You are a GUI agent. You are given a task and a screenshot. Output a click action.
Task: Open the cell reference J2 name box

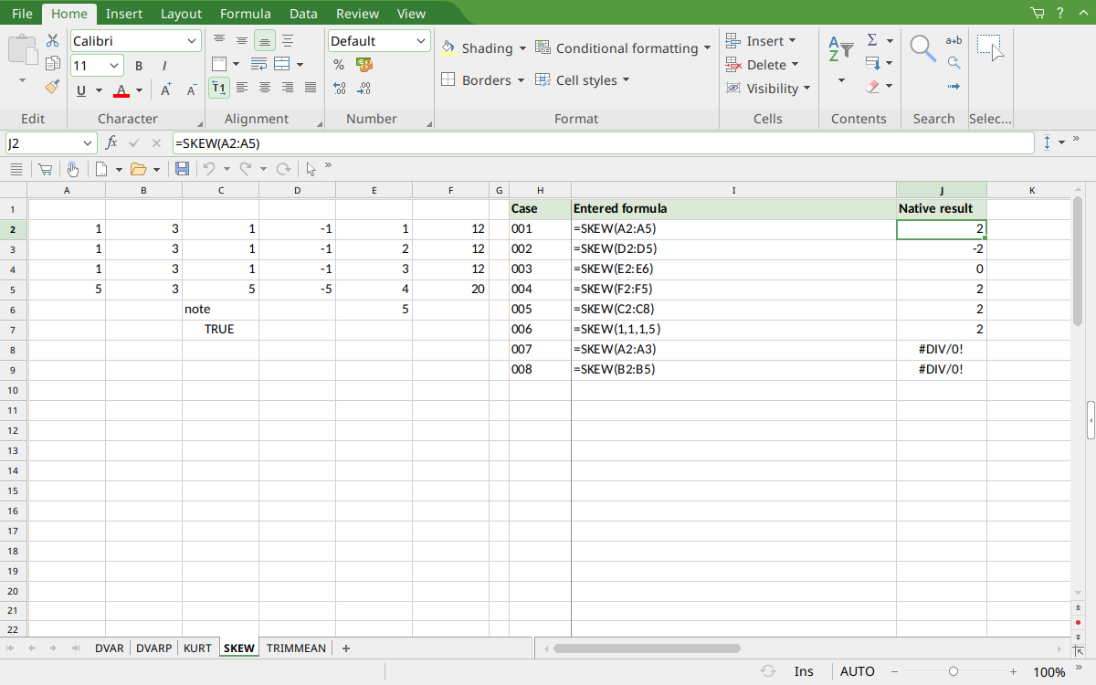tap(51, 143)
